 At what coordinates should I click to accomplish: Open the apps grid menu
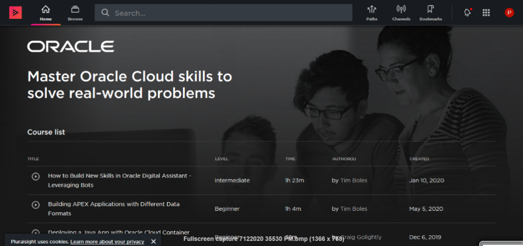click(486, 13)
